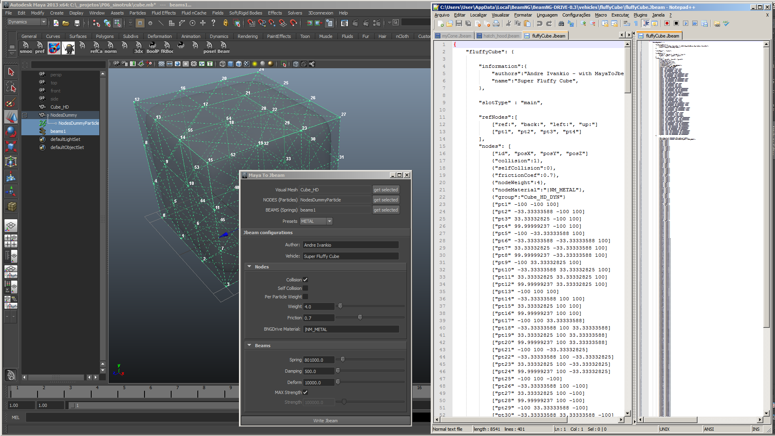Screen dimensions: 775x436
Task: Click the Open Scene folder icon
Action: (x=66, y=23)
